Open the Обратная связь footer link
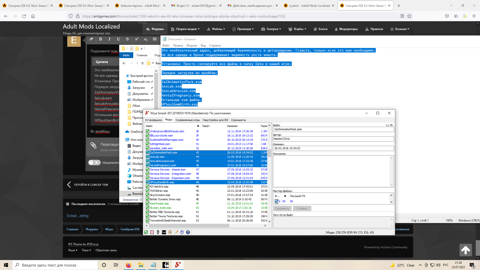 coord(106,250)
